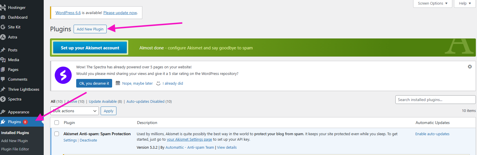This screenshot has height=155, width=477.
Task: Open the Bulk actions dropdown
Action: [74, 111]
